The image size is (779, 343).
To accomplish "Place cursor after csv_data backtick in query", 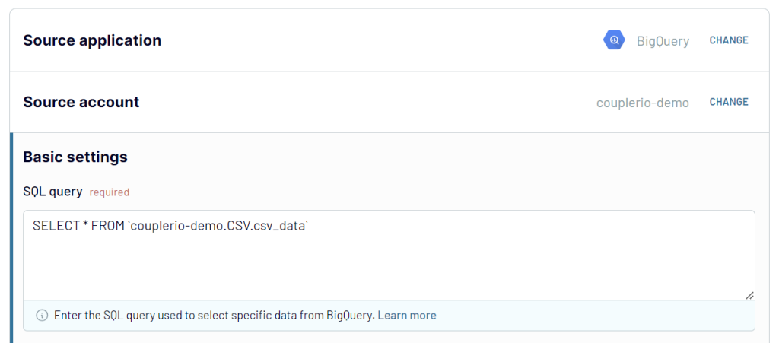I will pos(310,226).
